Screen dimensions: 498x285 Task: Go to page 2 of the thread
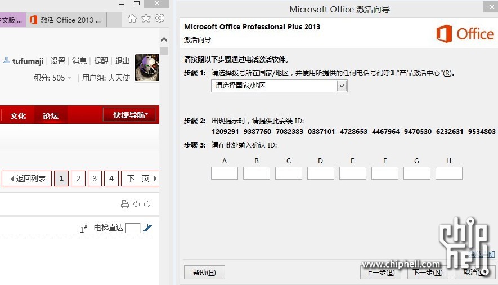point(78,179)
